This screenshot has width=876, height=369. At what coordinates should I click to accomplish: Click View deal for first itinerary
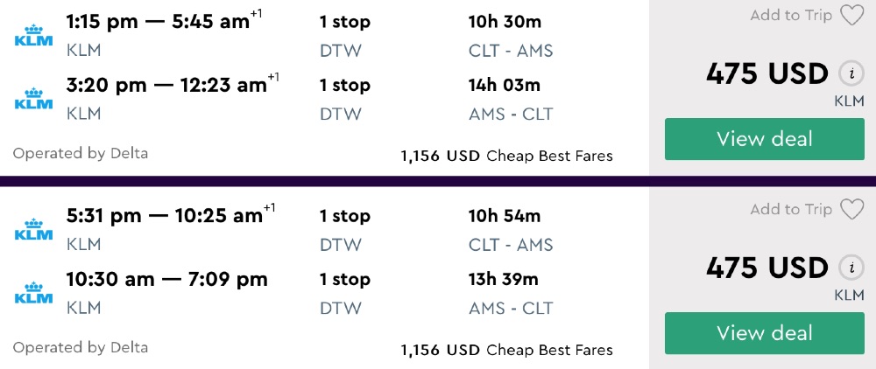(x=765, y=139)
